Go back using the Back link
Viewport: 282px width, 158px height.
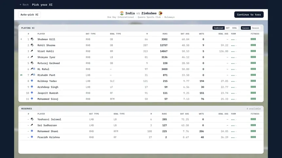click(x=24, y=5)
